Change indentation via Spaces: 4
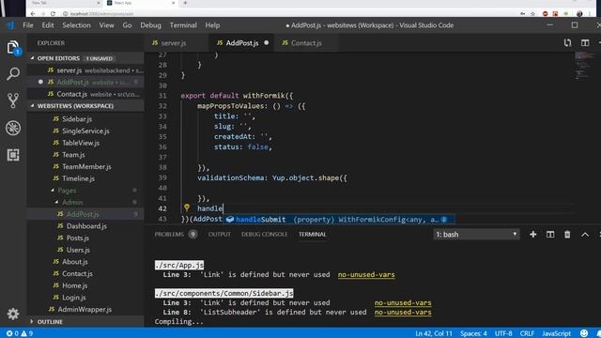Image resolution: width=601 pixels, height=338 pixels. [473, 333]
